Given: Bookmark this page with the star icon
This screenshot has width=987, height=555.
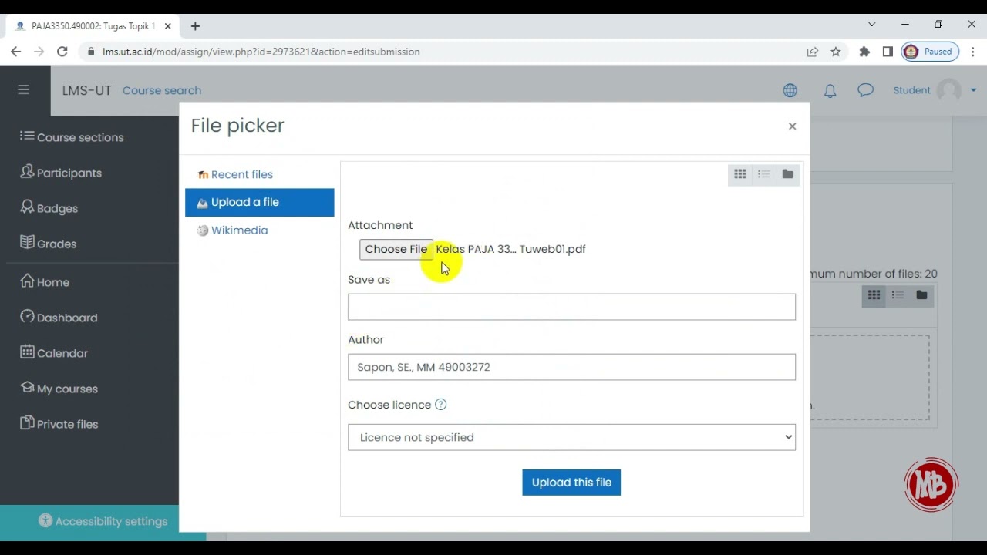Looking at the screenshot, I should coord(836,52).
